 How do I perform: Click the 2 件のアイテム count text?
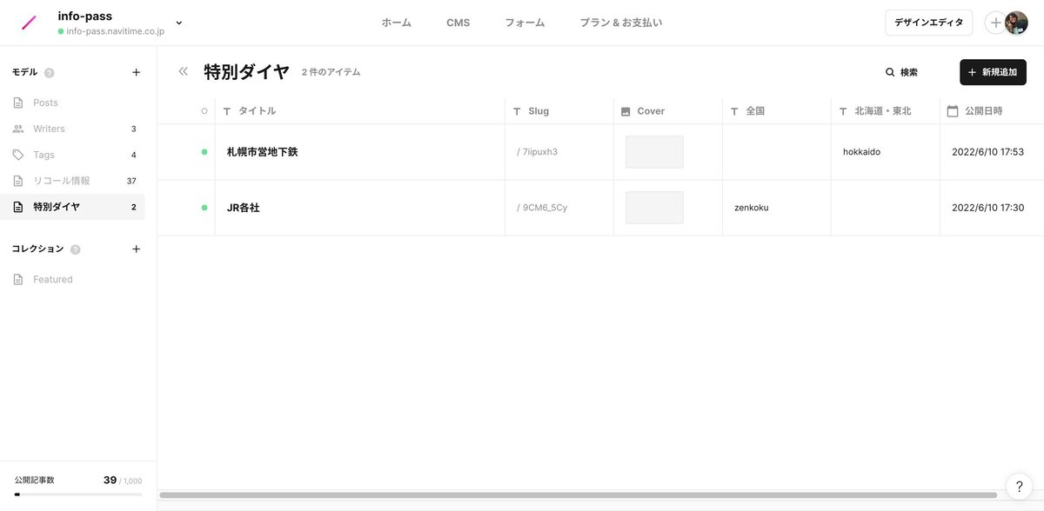(331, 72)
